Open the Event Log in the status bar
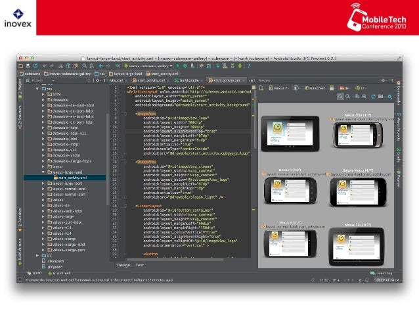The image size is (419, 315). click(382, 274)
